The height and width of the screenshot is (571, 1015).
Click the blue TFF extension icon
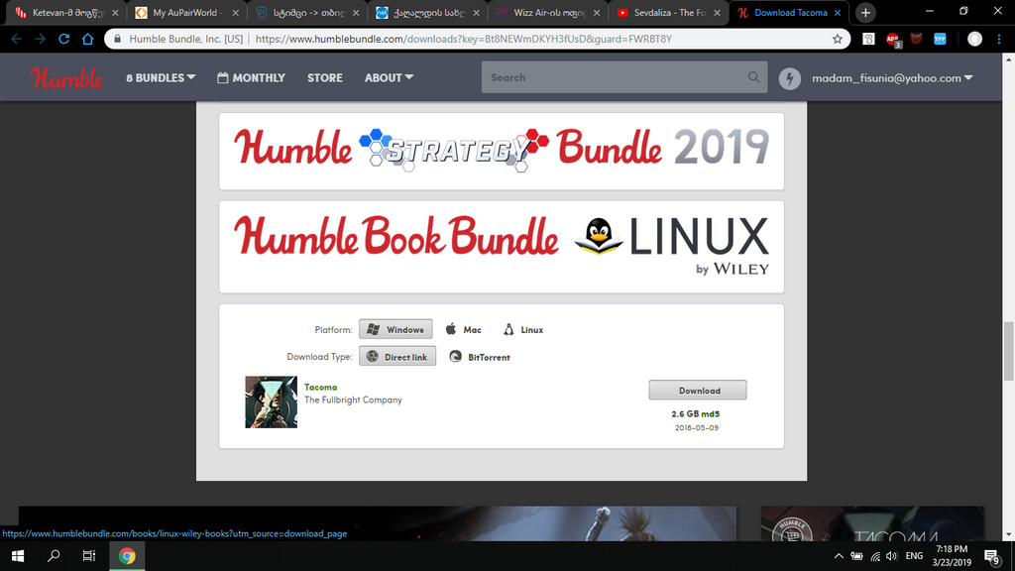[x=940, y=39]
